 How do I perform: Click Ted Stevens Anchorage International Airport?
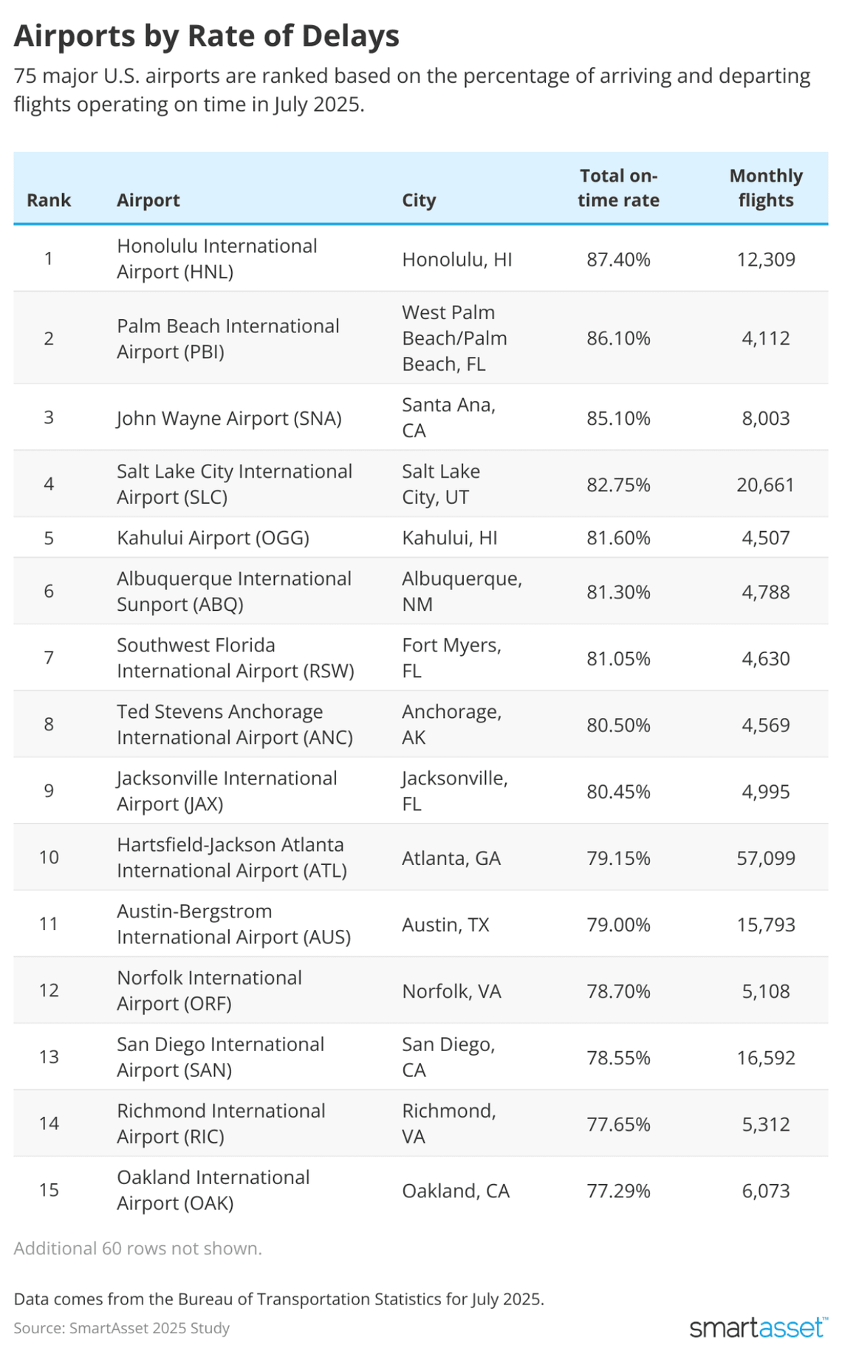[x=234, y=724]
